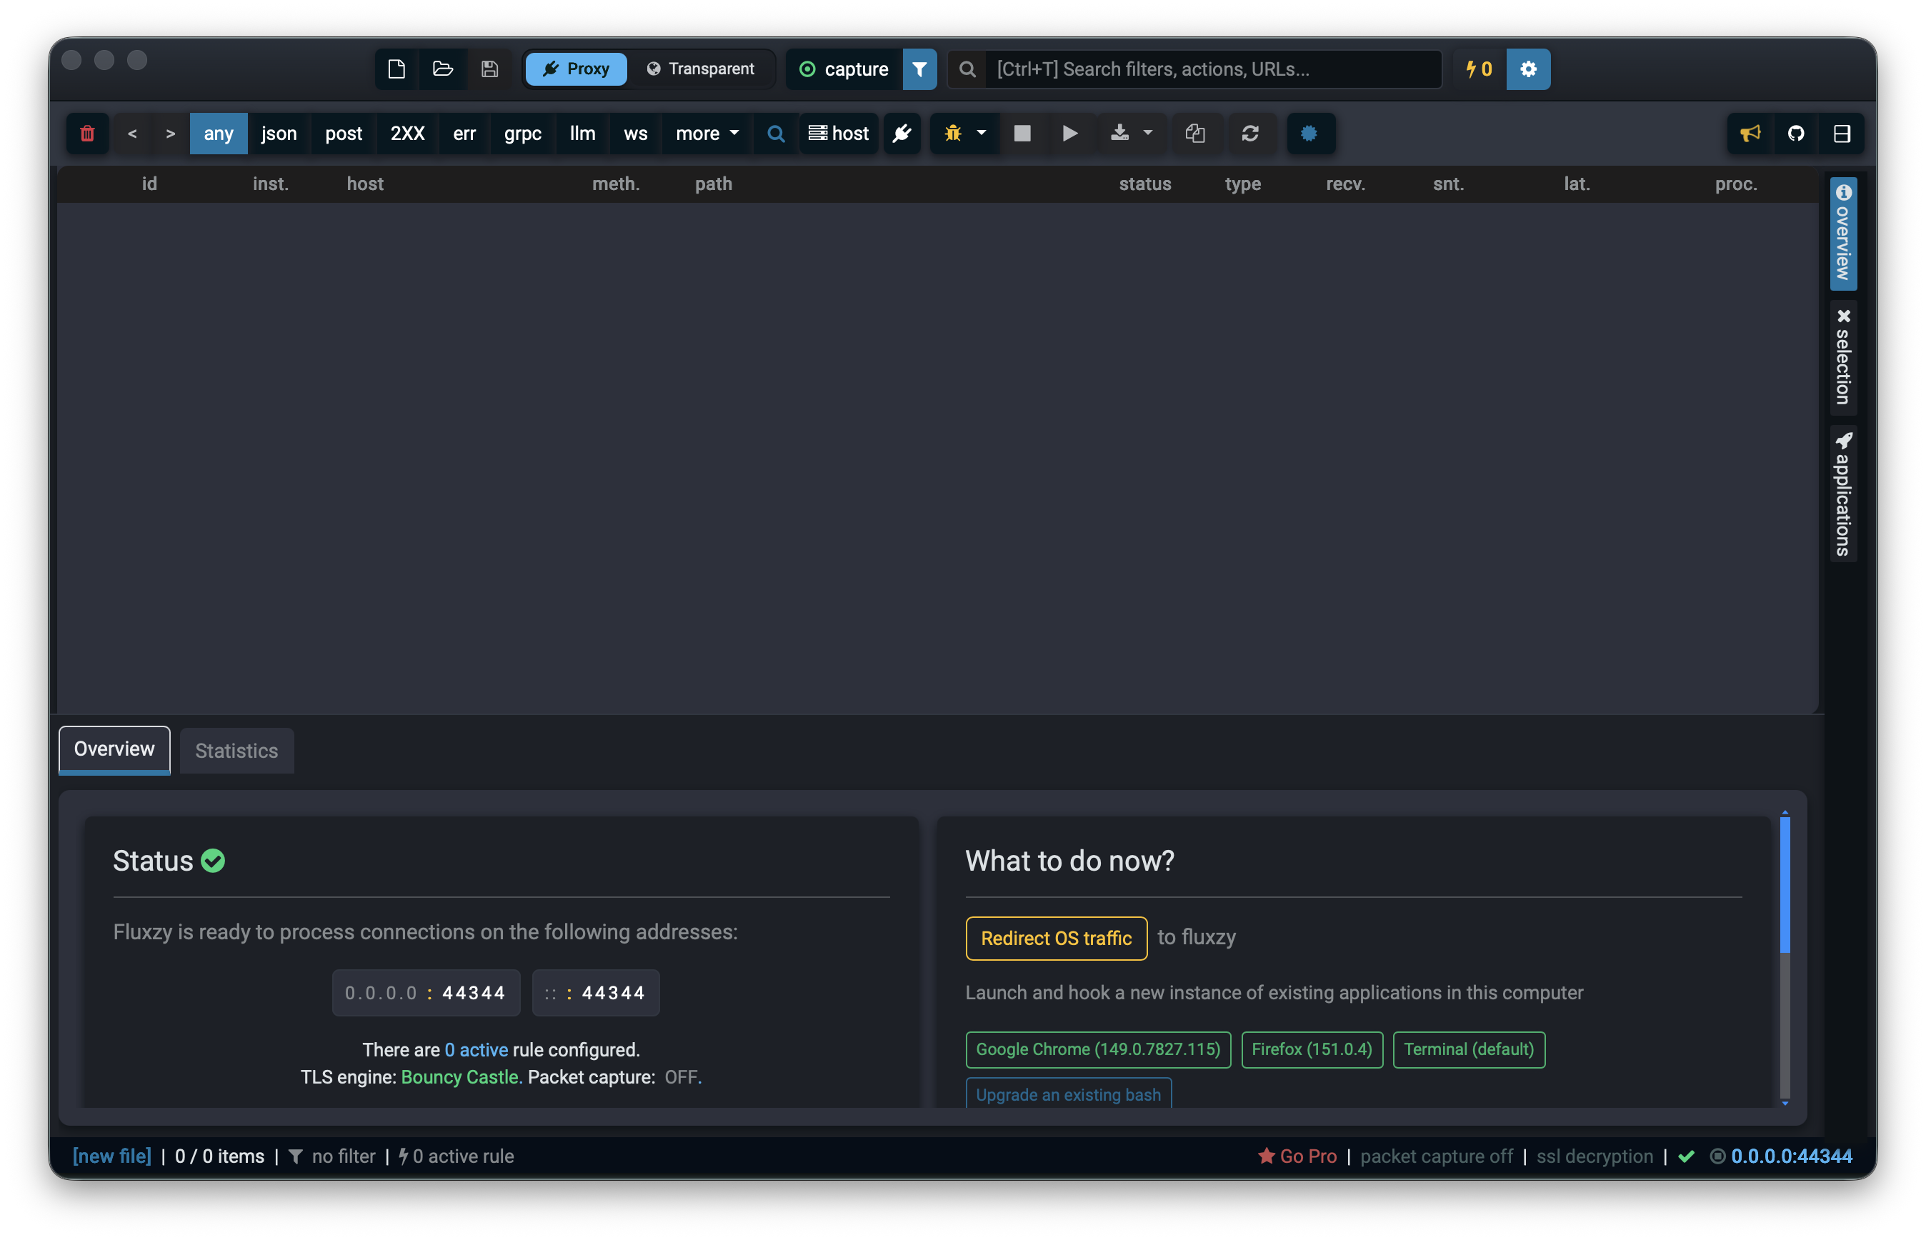1926x1240 pixels.
Task: Switch to the Statistics tab
Action: point(236,751)
